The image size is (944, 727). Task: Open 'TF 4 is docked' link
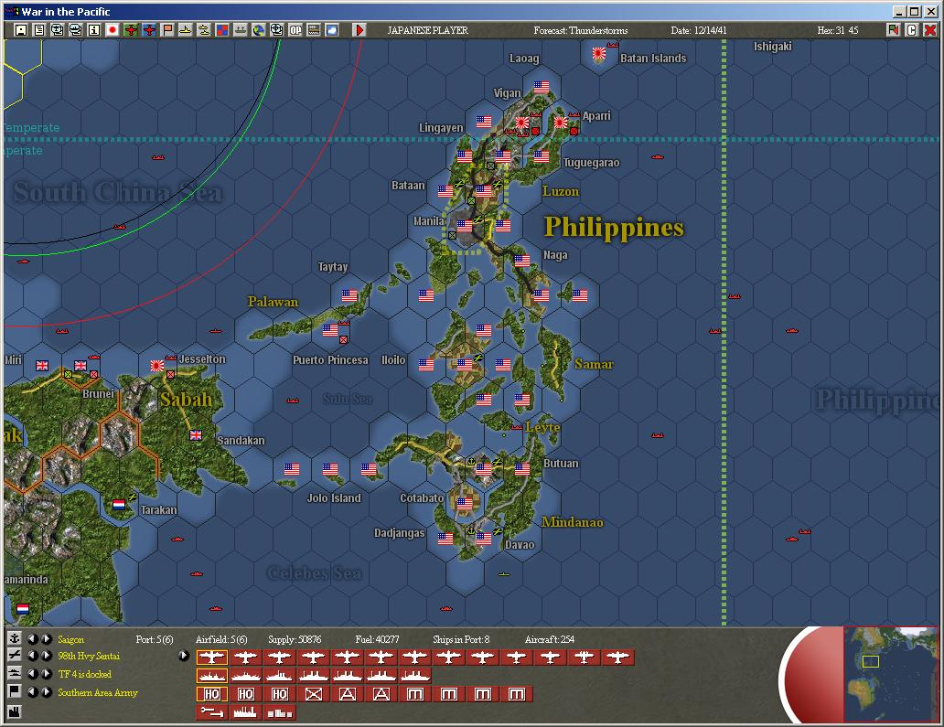tap(85, 674)
